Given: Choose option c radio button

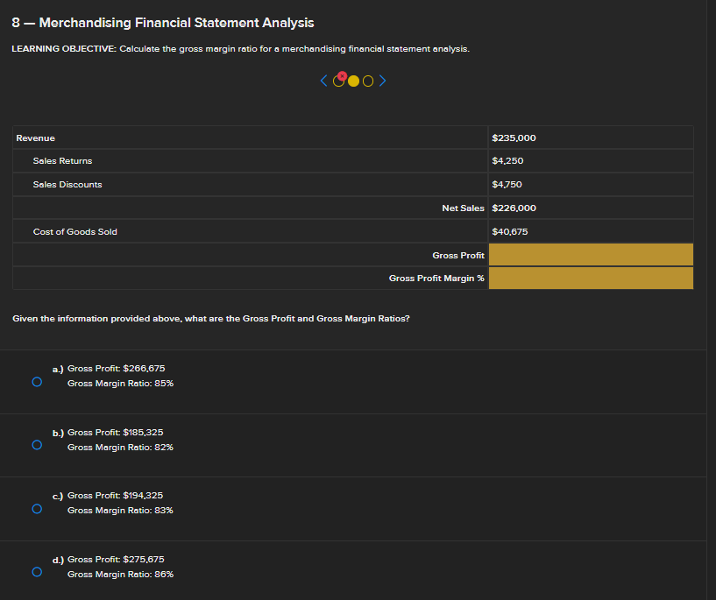Looking at the screenshot, I should [x=36, y=508].
